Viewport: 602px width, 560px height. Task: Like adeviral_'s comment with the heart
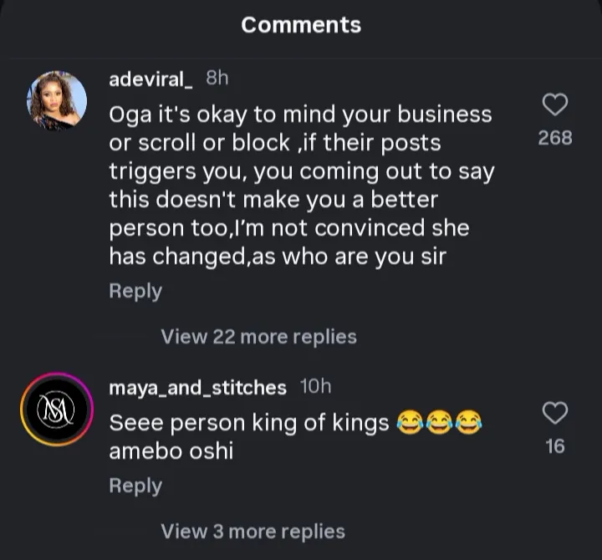[555, 104]
